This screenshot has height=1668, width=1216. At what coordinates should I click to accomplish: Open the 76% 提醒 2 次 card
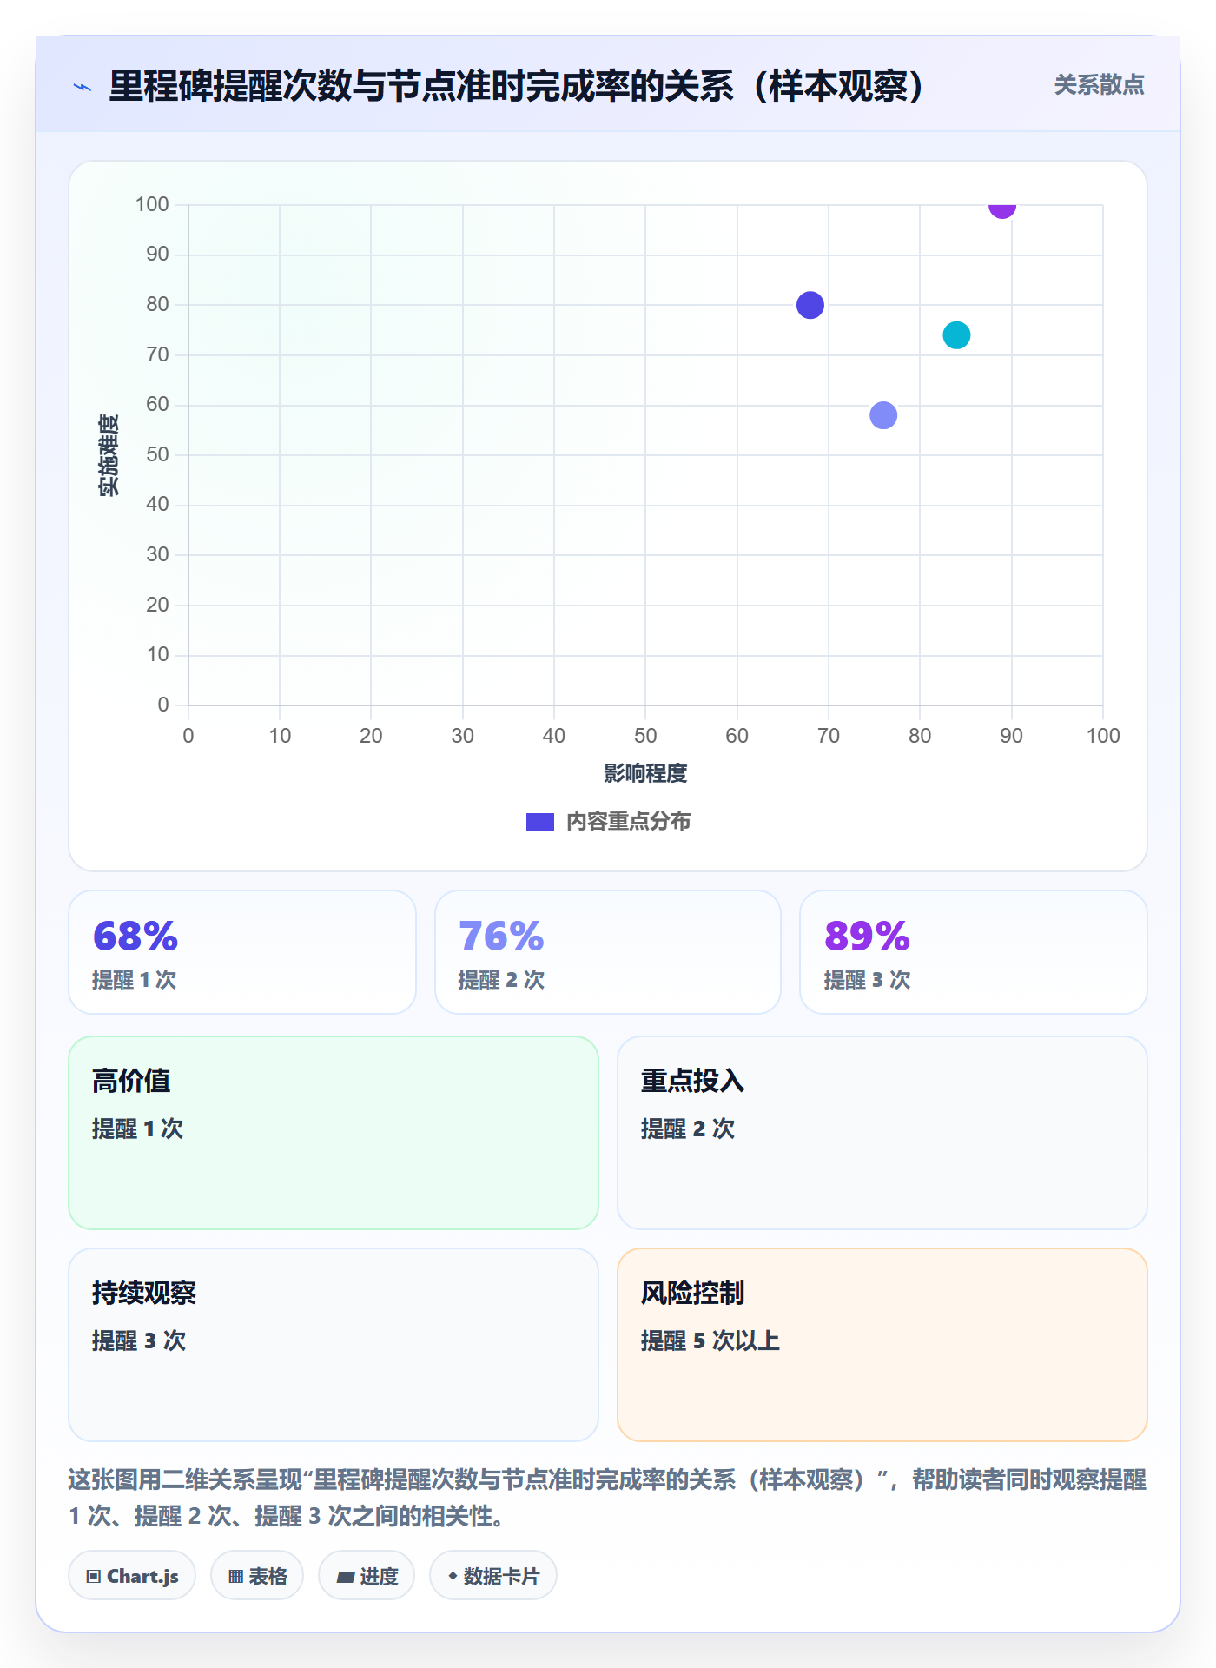608,952
